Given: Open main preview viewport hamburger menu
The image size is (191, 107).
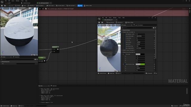Looking at the screenshot, I should (x=1, y=9).
